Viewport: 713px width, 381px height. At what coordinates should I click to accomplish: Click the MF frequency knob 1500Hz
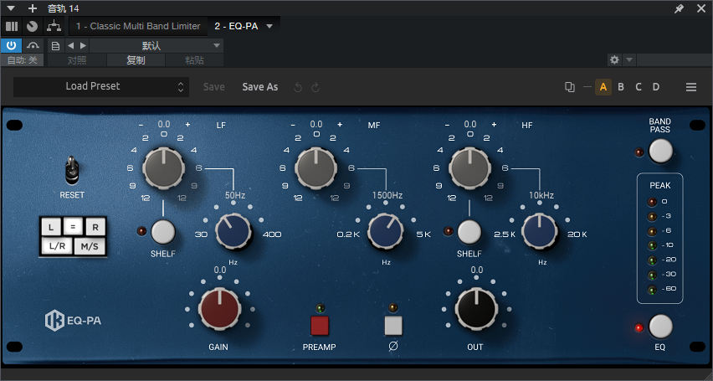point(386,231)
